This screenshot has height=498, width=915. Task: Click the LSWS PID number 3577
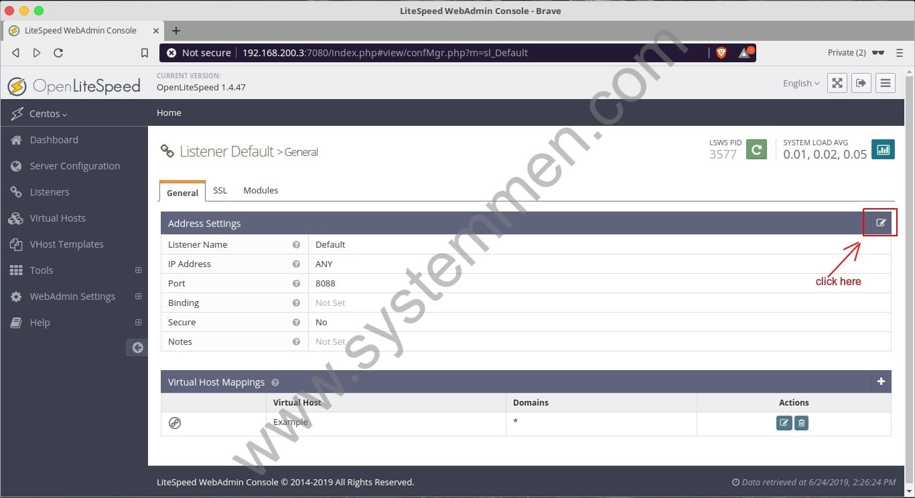pos(723,155)
